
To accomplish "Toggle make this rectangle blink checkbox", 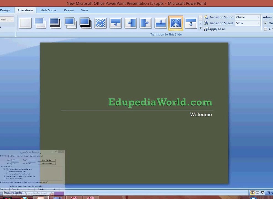I will click(x=7, y=172).
